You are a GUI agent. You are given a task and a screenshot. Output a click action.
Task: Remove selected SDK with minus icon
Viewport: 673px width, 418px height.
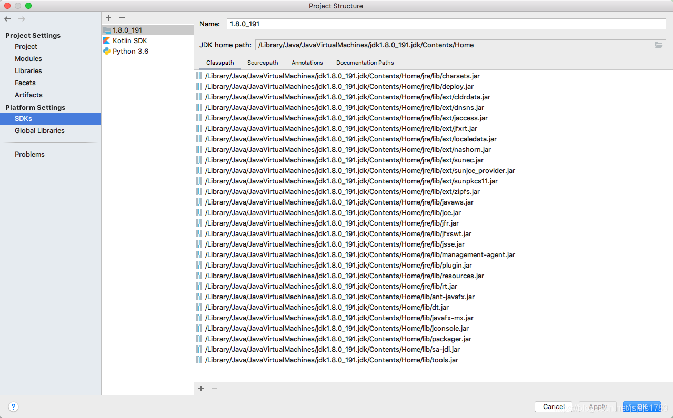(x=122, y=18)
